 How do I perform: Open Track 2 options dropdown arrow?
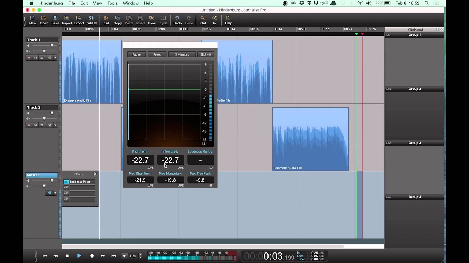[x=55, y=125]
